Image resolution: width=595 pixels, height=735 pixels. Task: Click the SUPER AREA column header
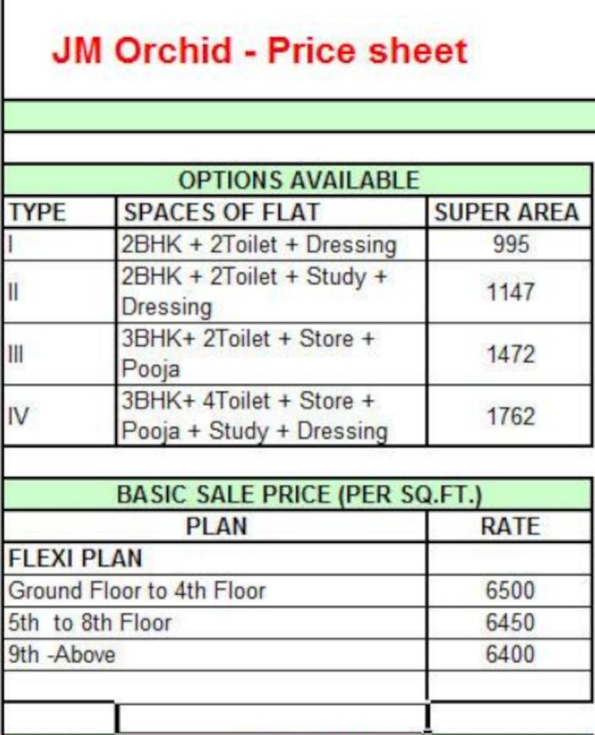pos(507,212)
